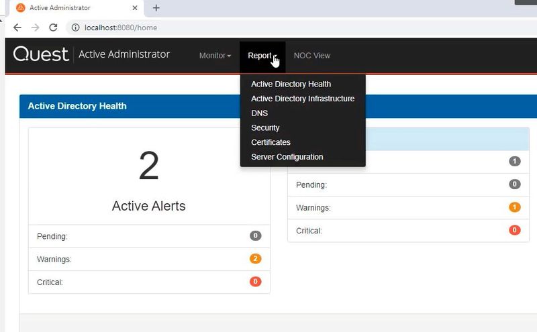Image resolution: width=537 pixels, height=332 pixels.
Task: Click the browser forward arrow
Action: click(x=36, y=27)
